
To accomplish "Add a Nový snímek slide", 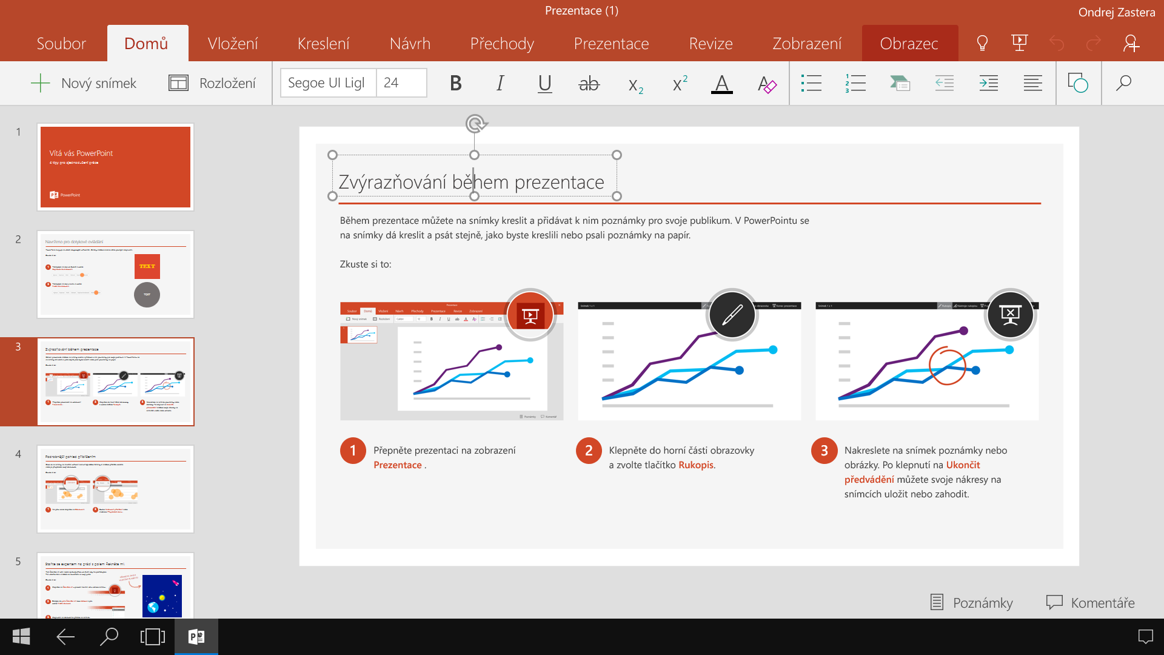I will tap(85, 83).
